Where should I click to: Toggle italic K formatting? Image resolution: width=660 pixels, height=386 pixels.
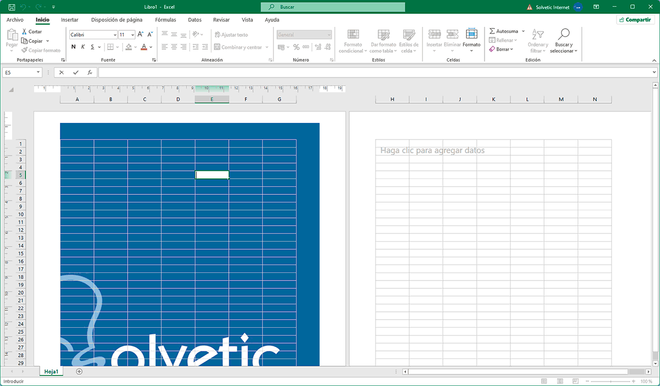[83, 47]
